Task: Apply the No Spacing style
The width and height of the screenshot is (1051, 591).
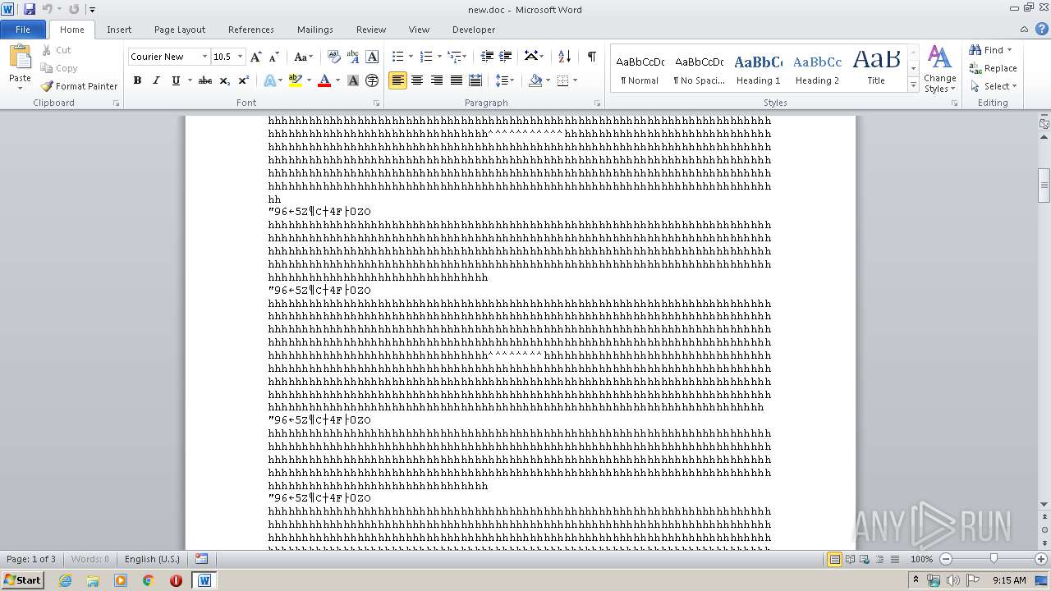Action: click(699, 68)
